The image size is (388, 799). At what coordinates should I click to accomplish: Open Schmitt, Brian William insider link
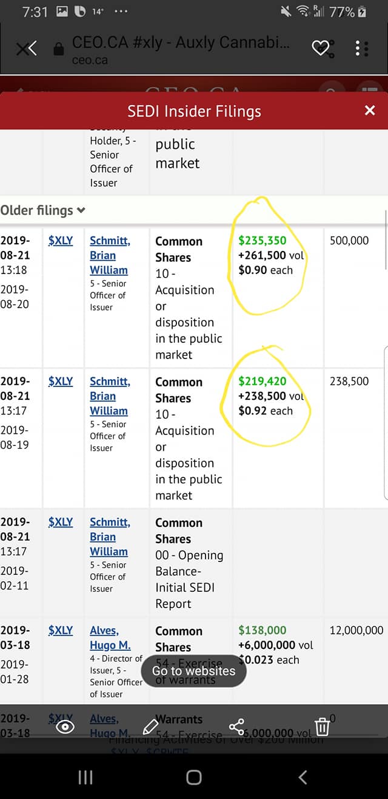pos(109,255)
